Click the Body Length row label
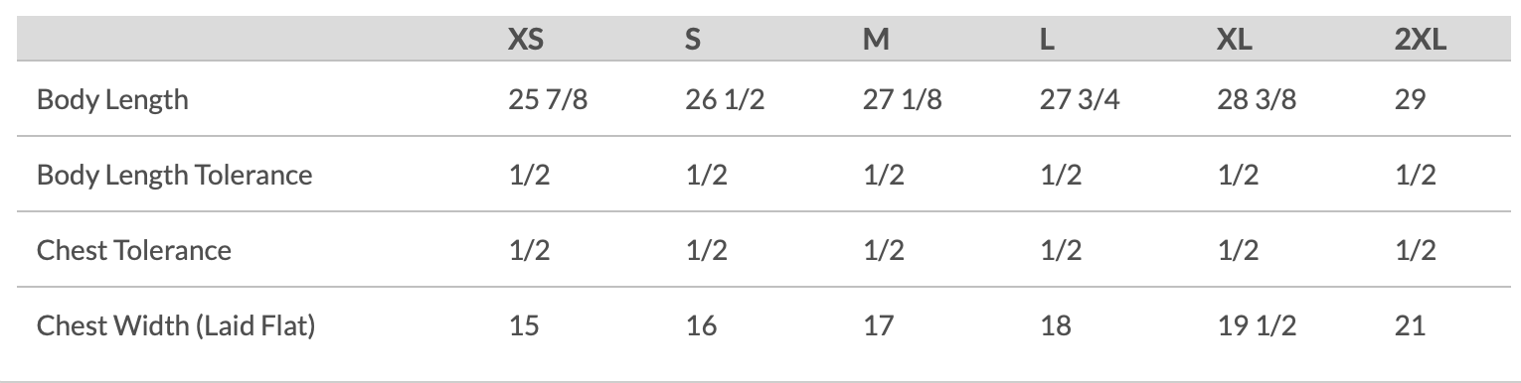Image resolution: width=1521 pixels, height=383 pixels. (x=112, y=99)
